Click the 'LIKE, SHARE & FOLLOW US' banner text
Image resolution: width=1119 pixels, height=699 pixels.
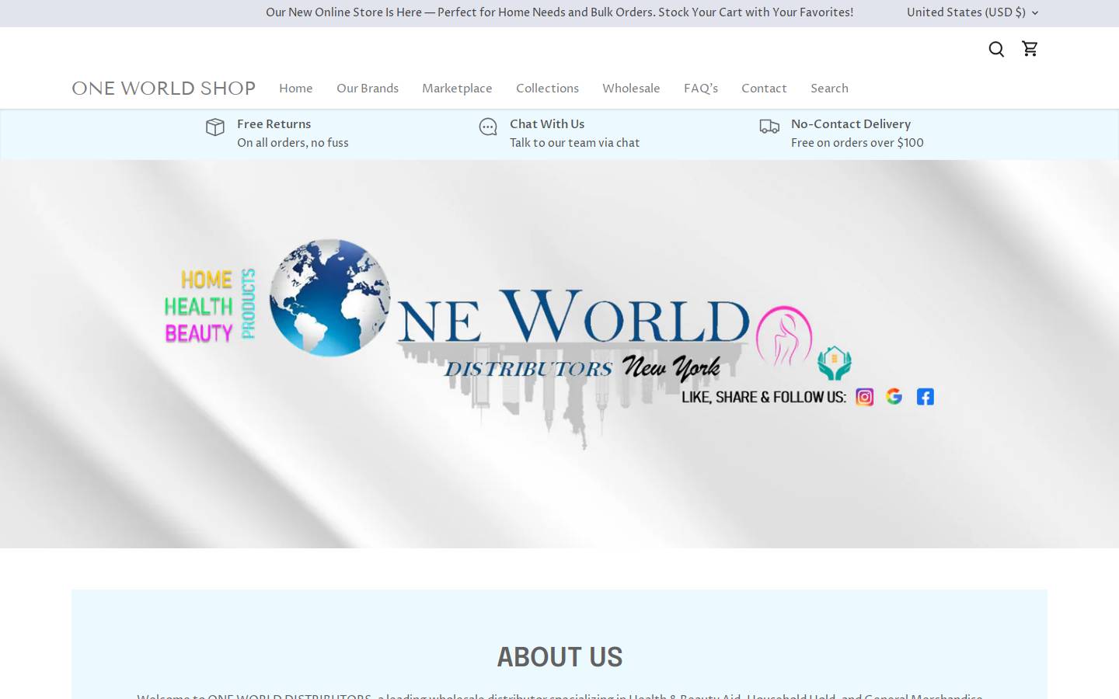click(764, 397)
